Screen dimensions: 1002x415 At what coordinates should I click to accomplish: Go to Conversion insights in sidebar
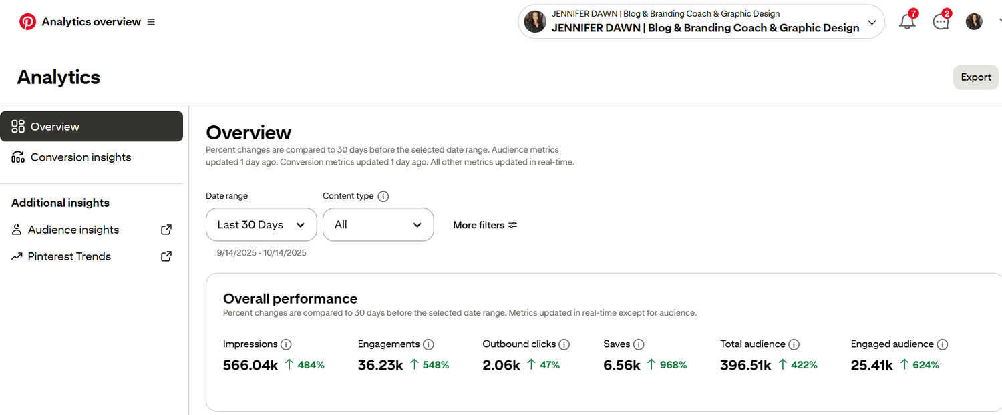(80, 157)
